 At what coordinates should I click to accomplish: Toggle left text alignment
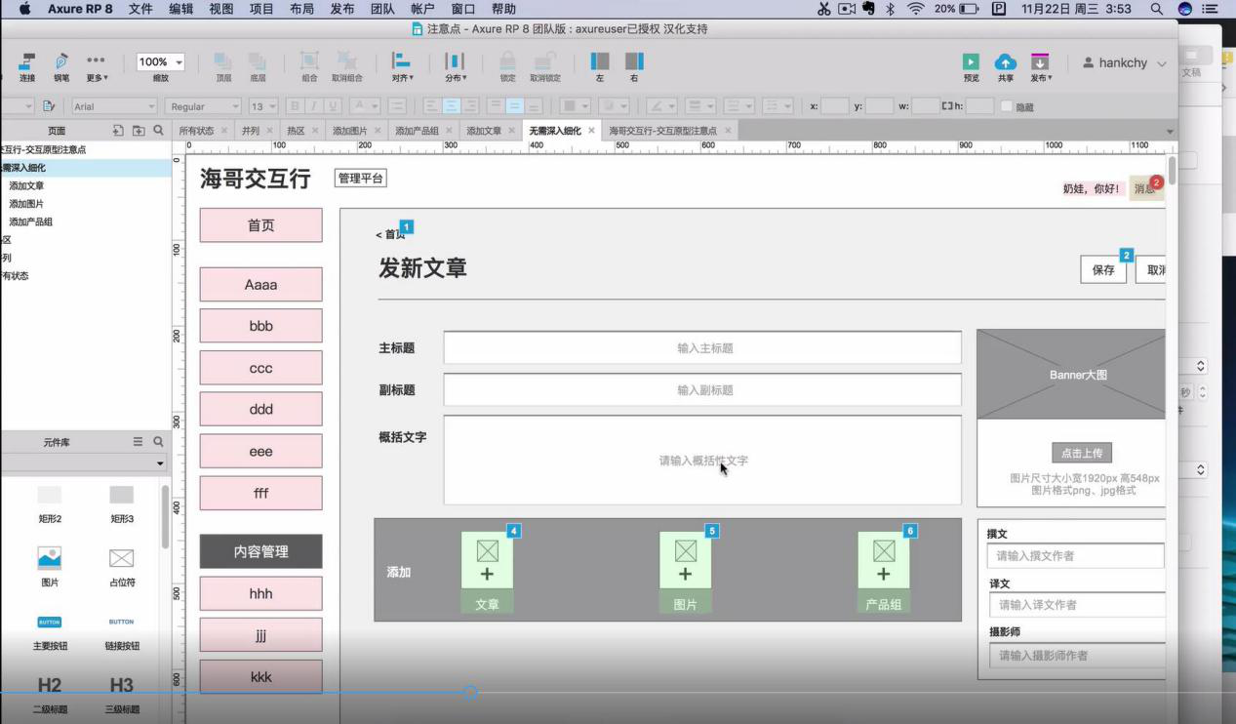(432, 106)
